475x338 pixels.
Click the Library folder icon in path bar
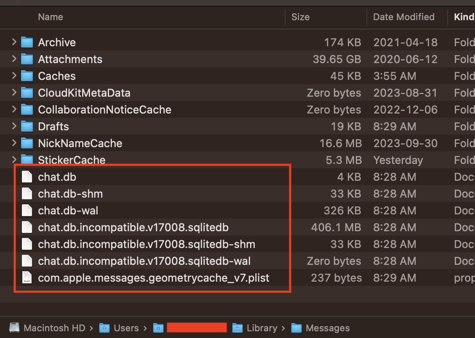pos(237,328)
